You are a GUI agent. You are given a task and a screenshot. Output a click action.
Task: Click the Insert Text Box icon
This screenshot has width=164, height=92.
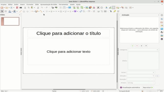coord(98,7)
